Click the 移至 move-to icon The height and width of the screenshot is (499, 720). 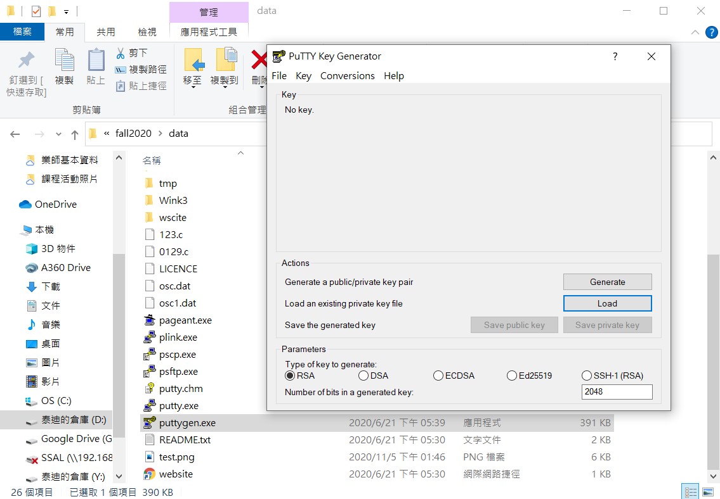(193, 60)
